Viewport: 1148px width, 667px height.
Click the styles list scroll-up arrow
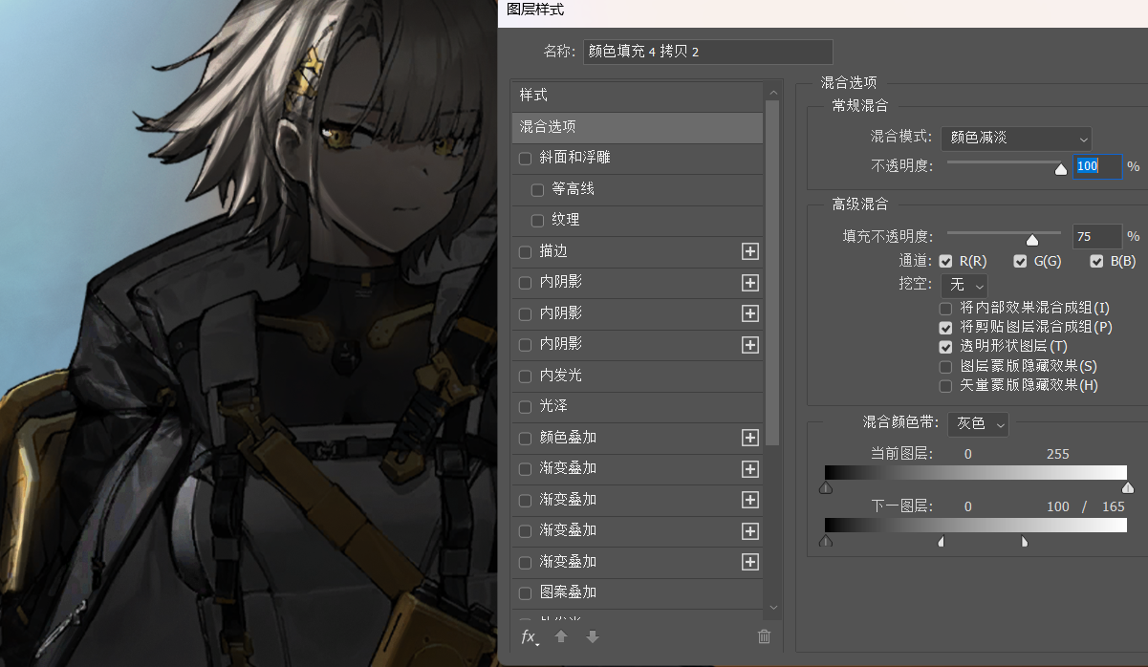pyautogui.click(x=773, y=91)
